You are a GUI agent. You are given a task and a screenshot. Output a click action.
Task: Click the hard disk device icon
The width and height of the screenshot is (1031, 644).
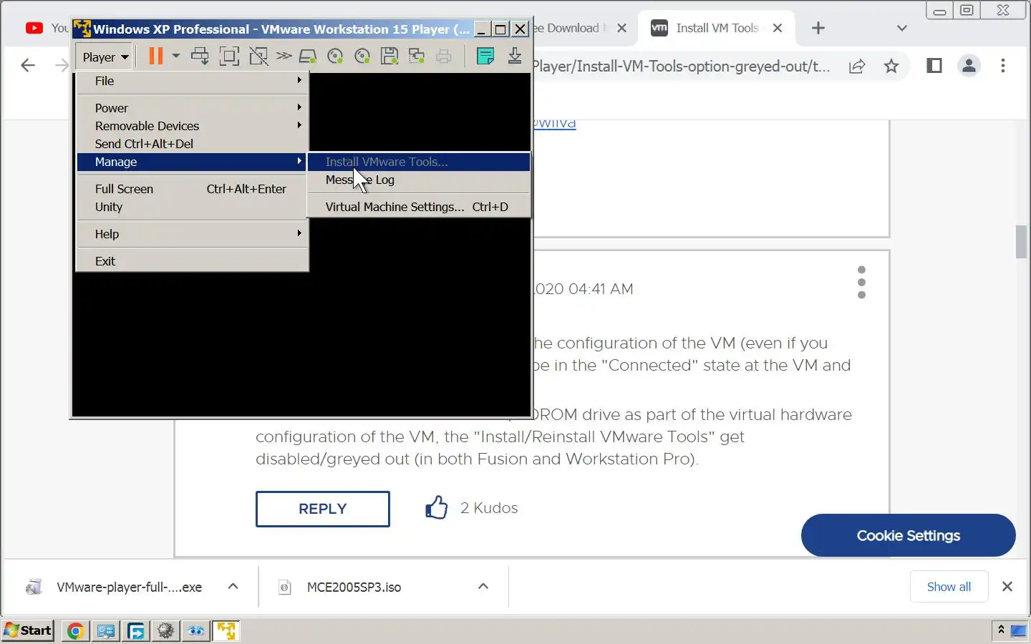coord(308,56)
